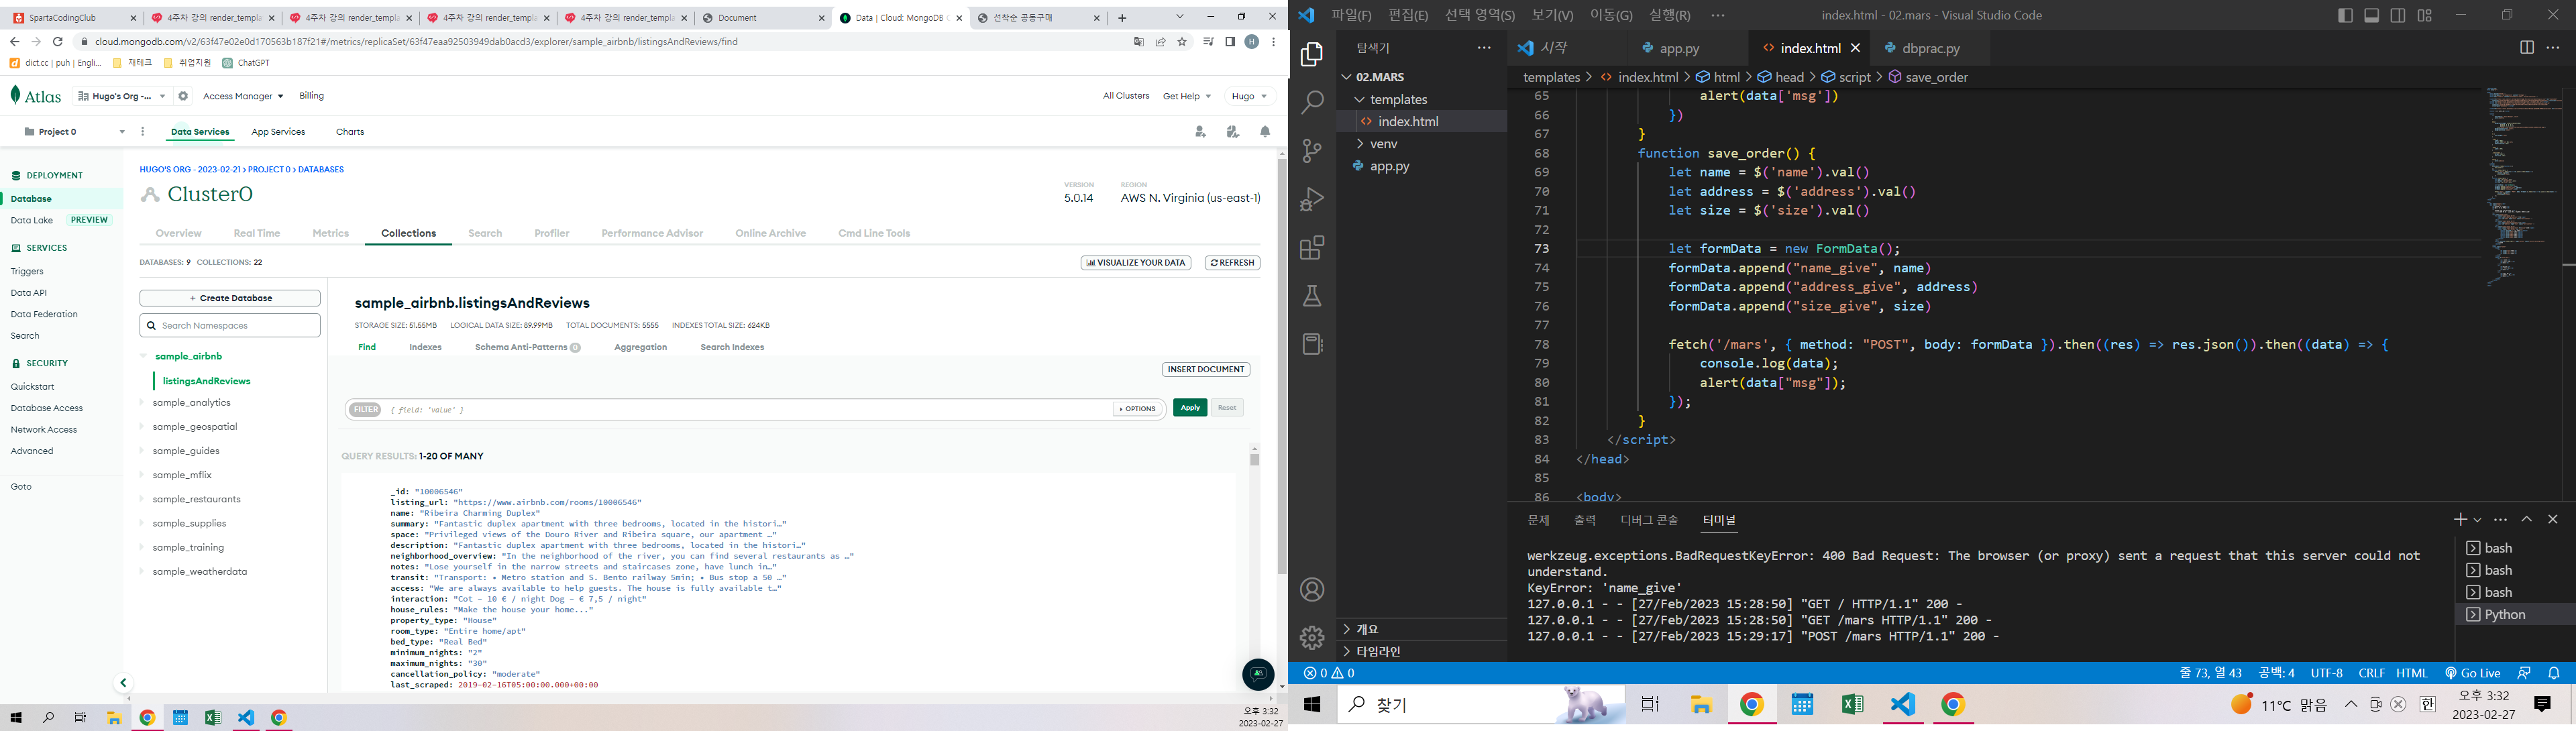Open the Manage gear in VS Code
The width and height of the screenshot is (2576, 731).
(1312, 638)
